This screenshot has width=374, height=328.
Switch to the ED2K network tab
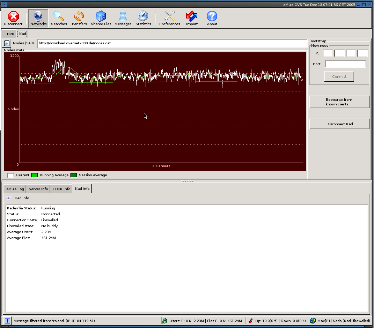[x=9, y=34]
